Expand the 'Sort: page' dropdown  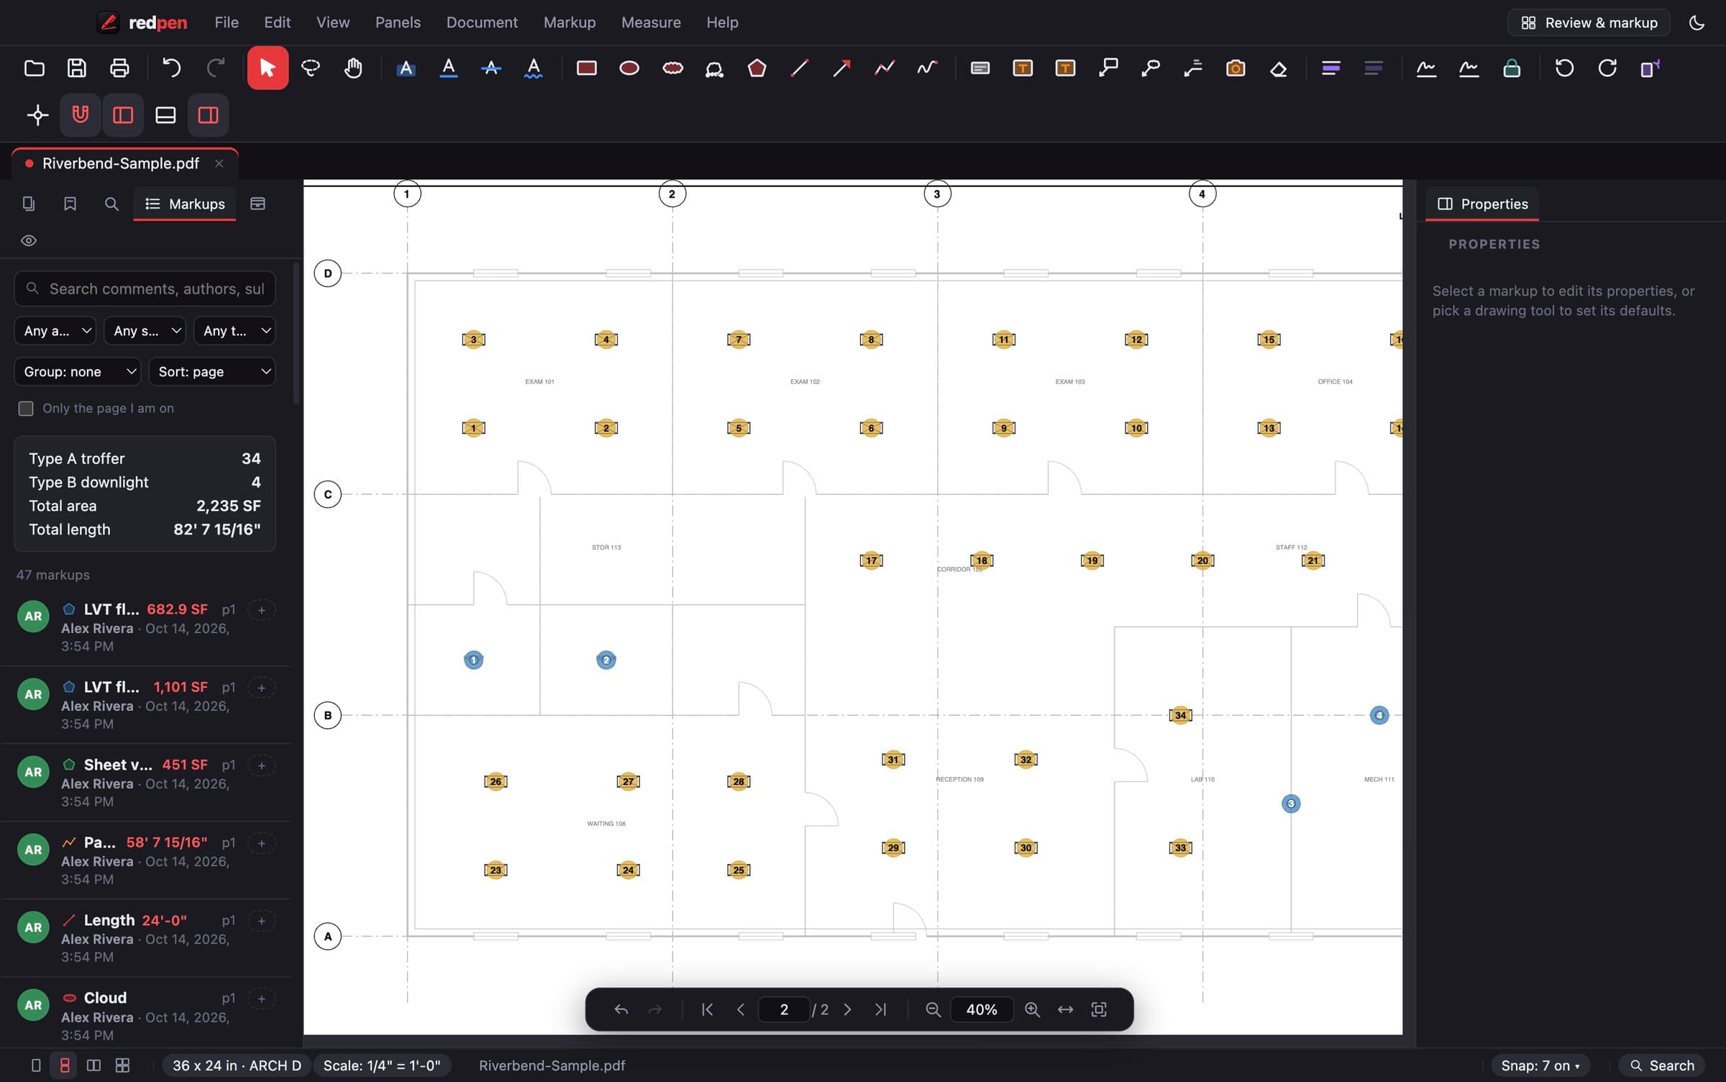212,372
